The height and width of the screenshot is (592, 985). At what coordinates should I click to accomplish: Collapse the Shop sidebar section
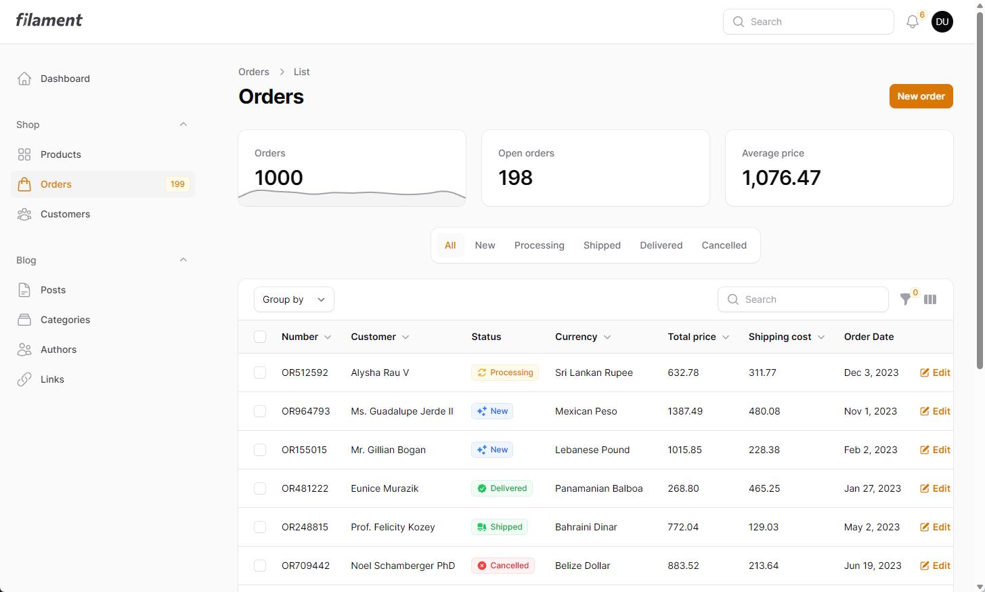183,124
